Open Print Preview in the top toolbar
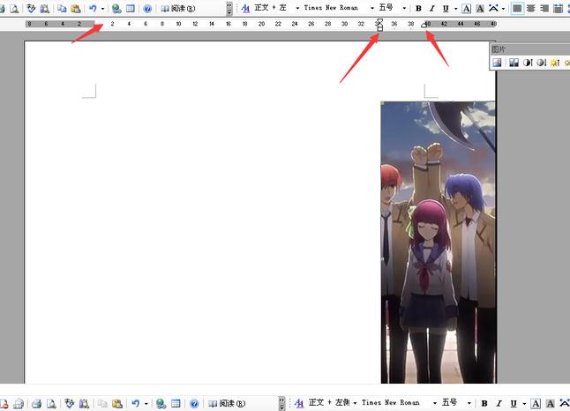The image size is (570, 411). click(x=14, y=8)
